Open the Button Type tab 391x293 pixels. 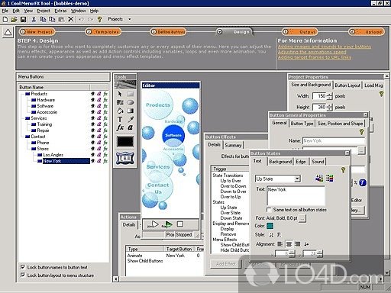point(302,124)
